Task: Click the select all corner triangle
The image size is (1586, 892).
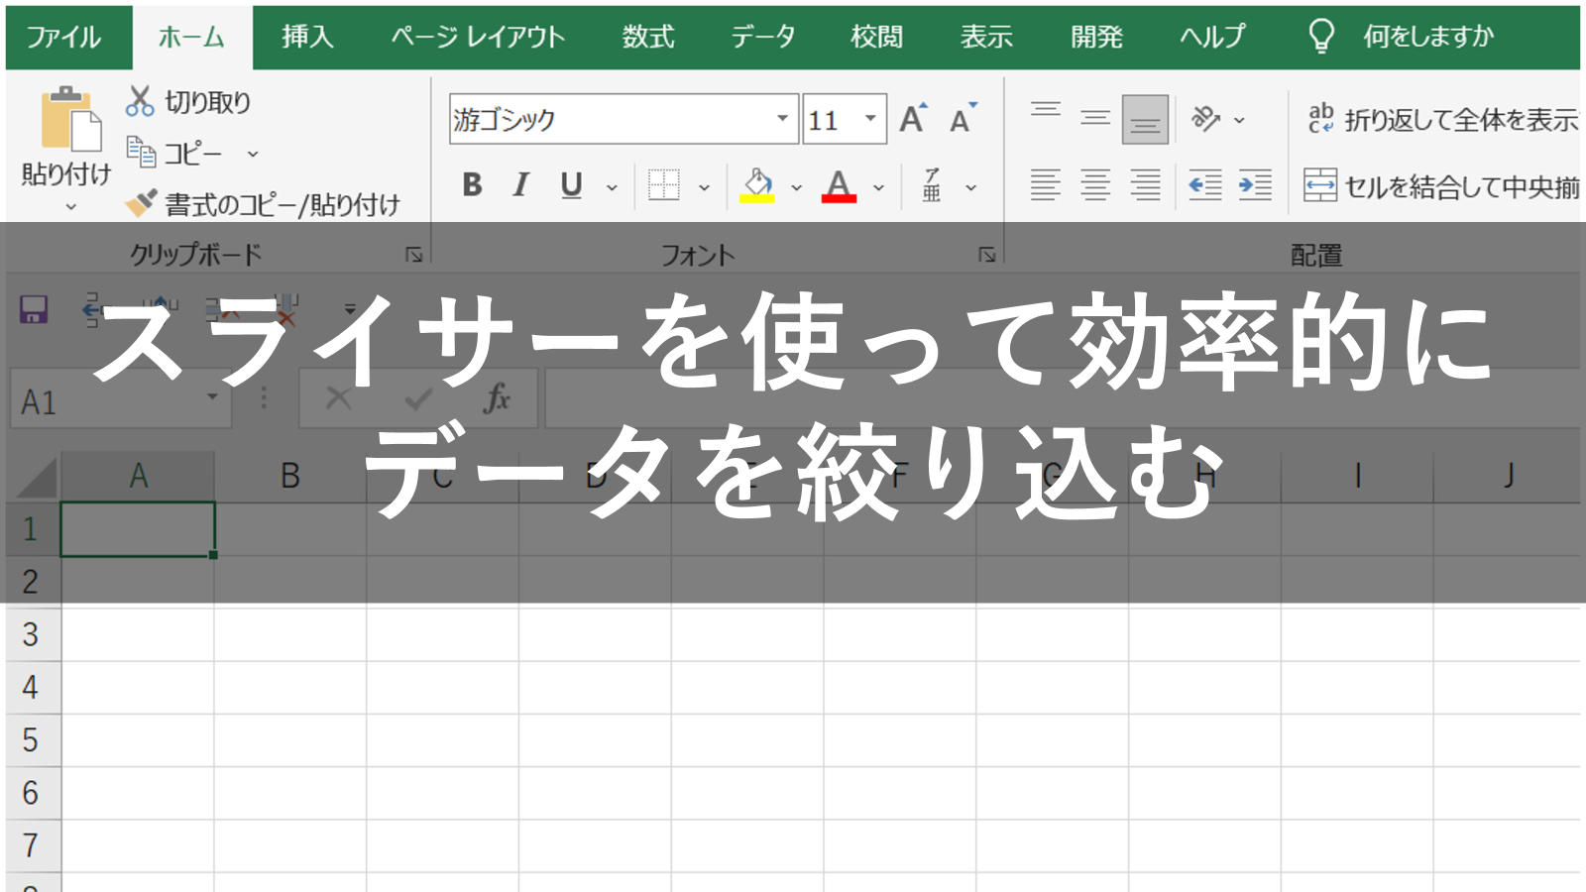Action: [37, 477]
